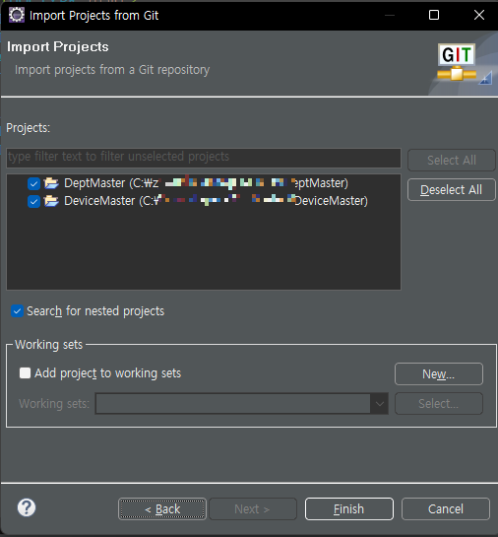Maximize the Import Projects dialog
Viewport: 498px width, 537px height.
click(434, 15)
